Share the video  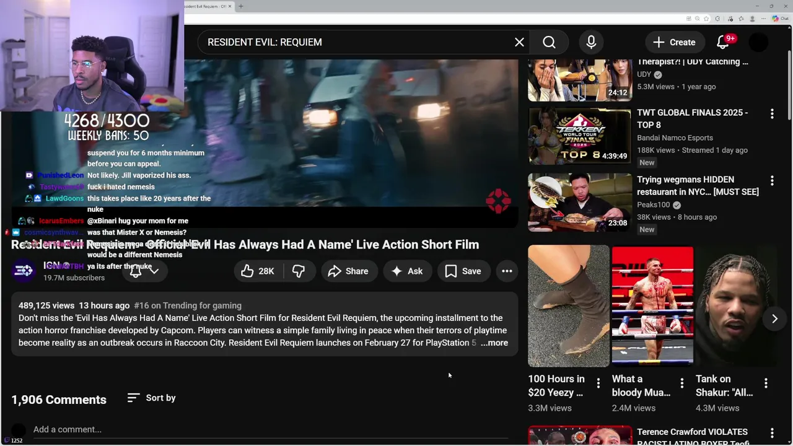tap(348, 271)
